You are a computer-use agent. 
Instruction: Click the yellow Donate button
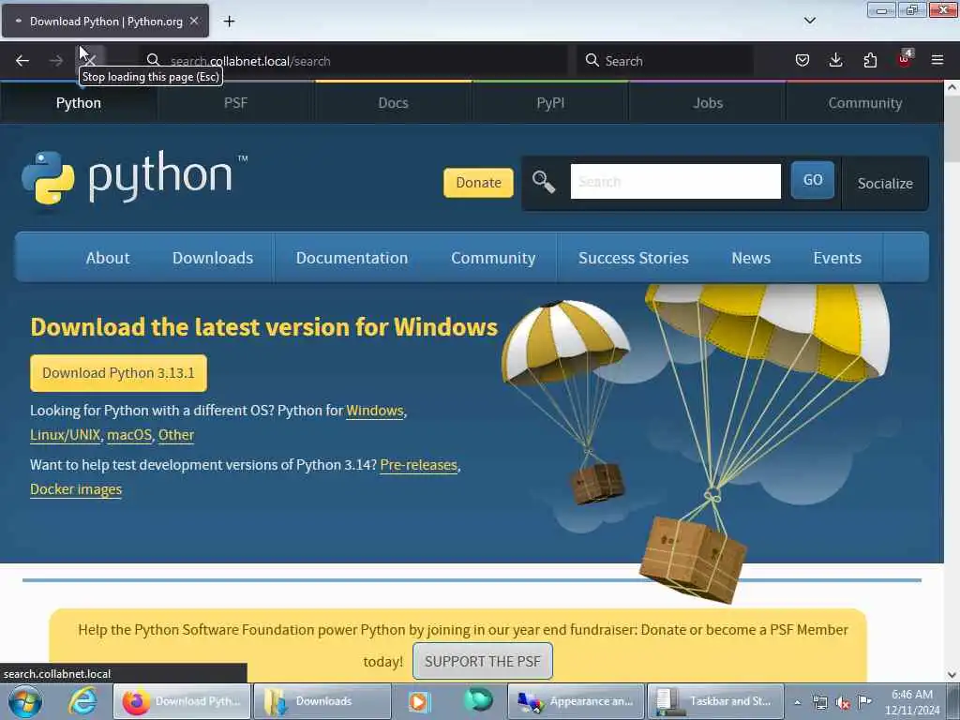[x=478, y=183]
